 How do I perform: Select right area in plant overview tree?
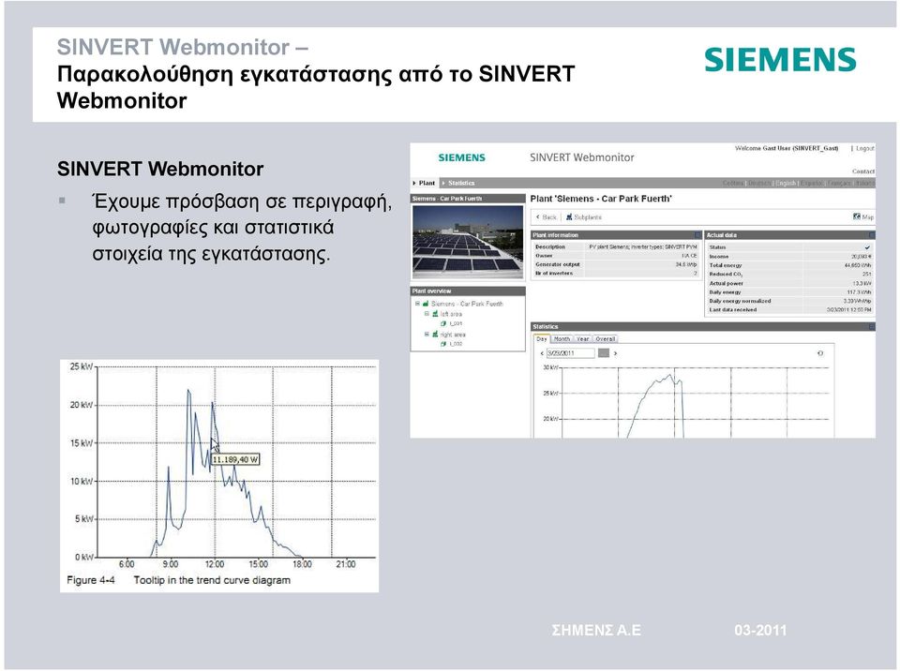tap(452, 334)
